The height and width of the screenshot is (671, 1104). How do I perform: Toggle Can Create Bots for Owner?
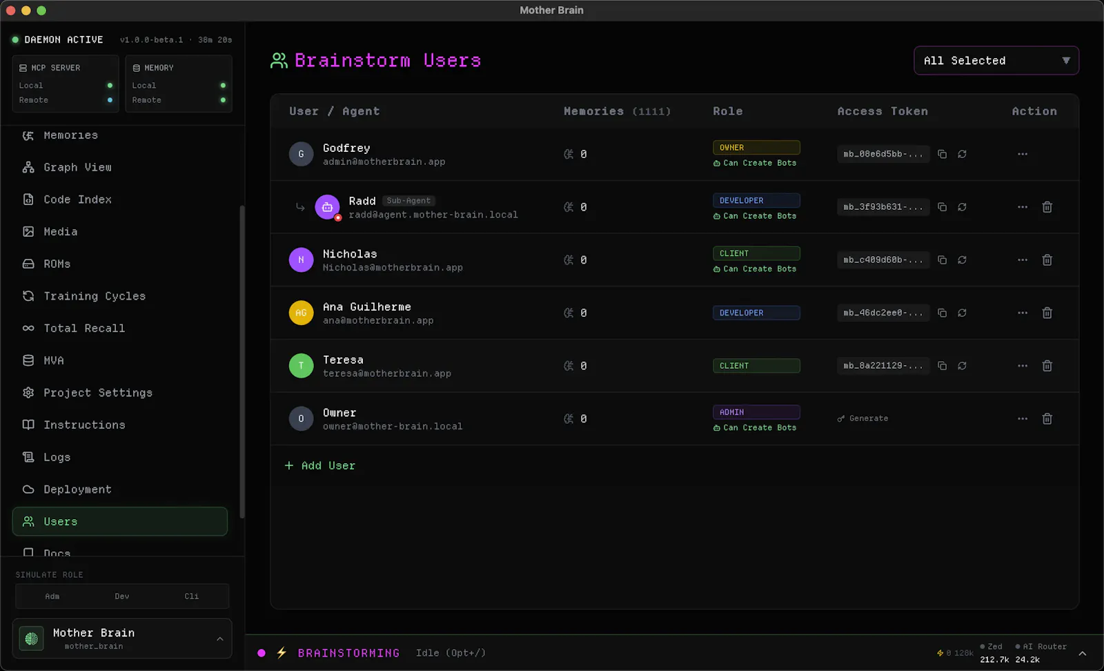click(x=755, y=428)
